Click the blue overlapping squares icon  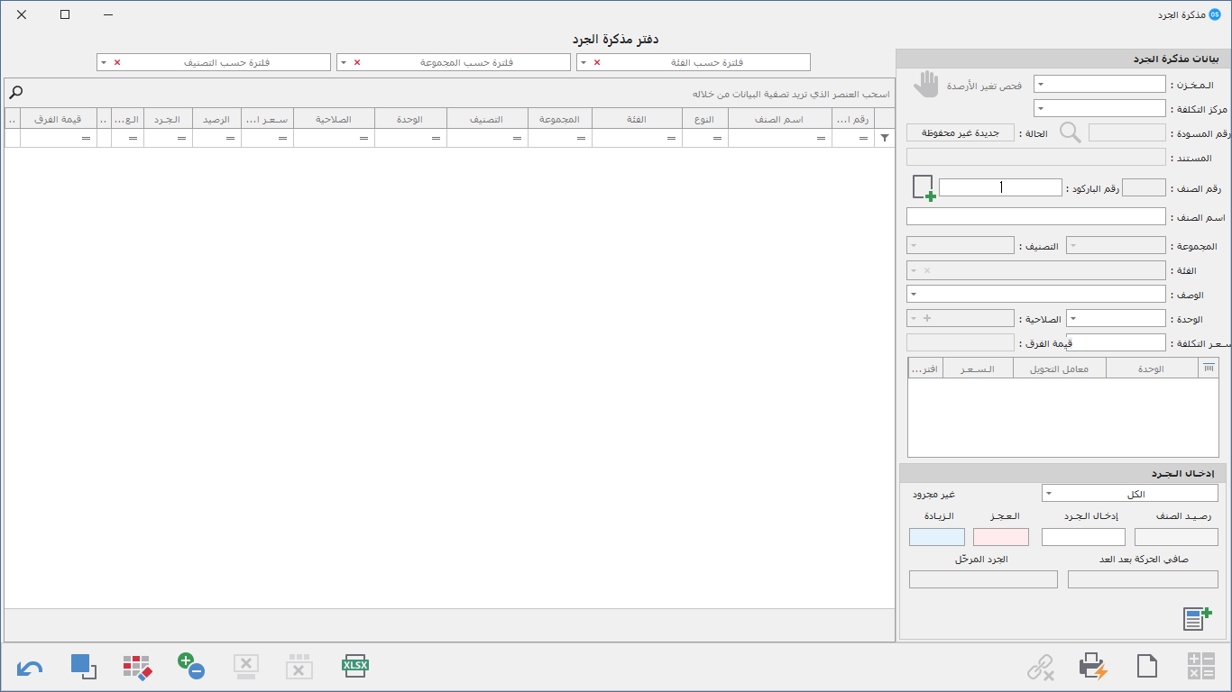(83, 667)
